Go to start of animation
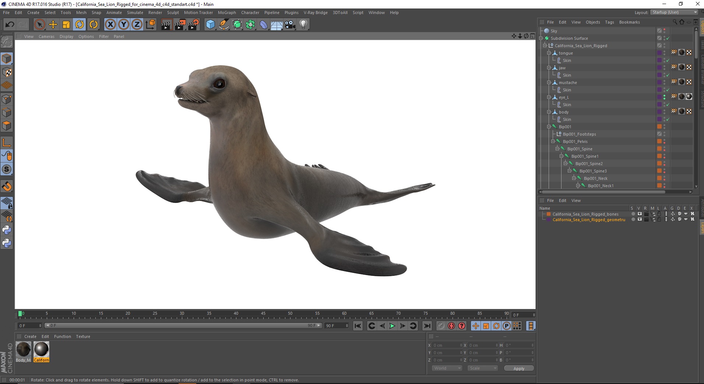This screenshot has height=384, width=704. click(x=358, y=326)
